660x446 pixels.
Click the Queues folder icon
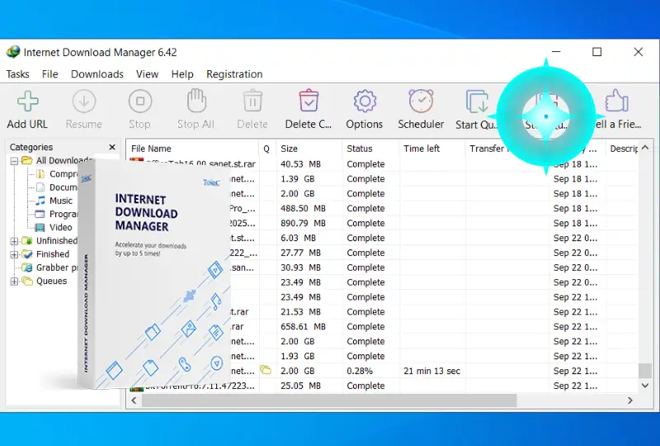point(27,281)
